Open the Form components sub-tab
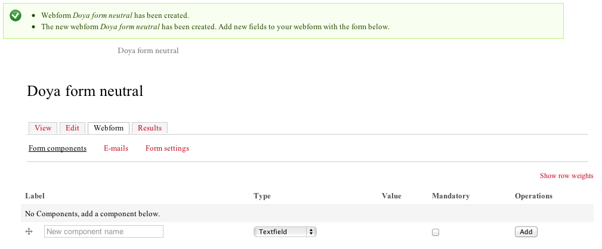Viewport: 602px width, 249px height. click(57, 148)
